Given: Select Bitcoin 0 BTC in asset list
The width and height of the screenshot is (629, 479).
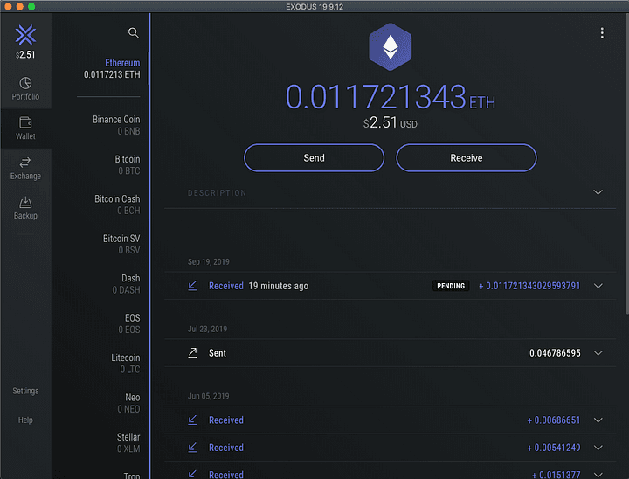Looking at the screenshot, I should tap(128, 165).
